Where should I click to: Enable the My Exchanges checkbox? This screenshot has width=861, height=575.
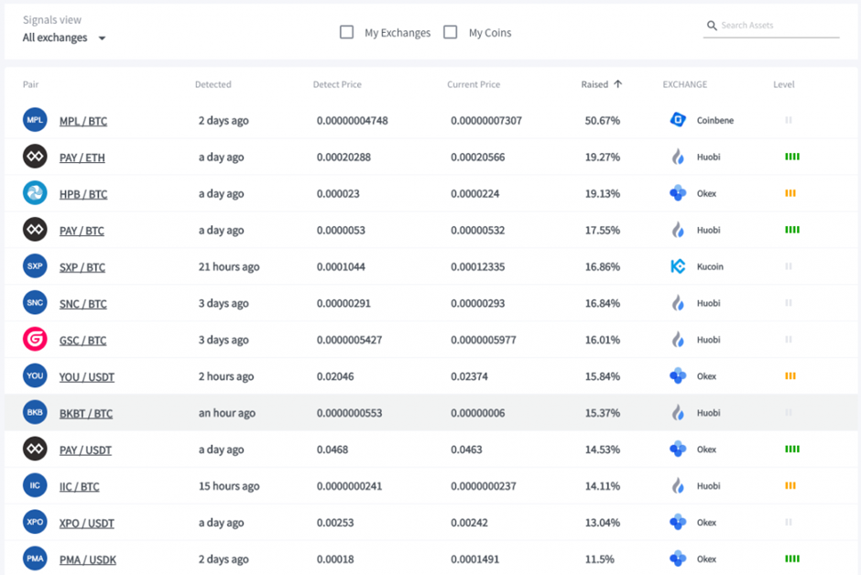click(x=346, y=32)
